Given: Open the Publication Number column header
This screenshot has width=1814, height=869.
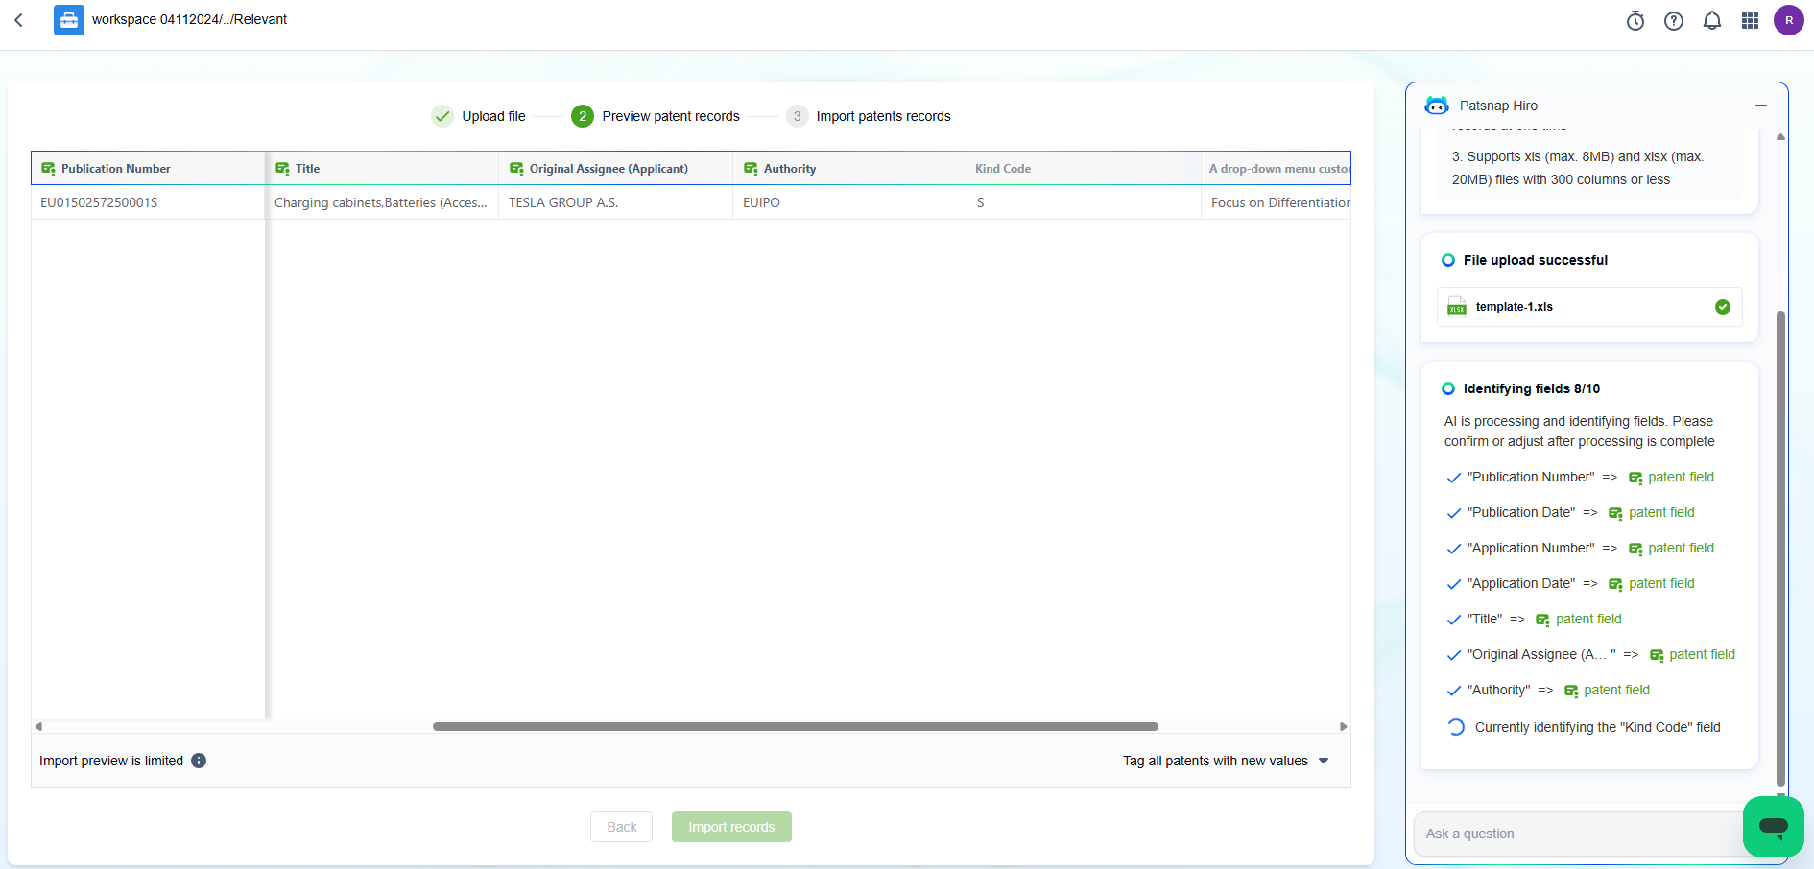Looking at the screenshot, I should pos(115,169).
